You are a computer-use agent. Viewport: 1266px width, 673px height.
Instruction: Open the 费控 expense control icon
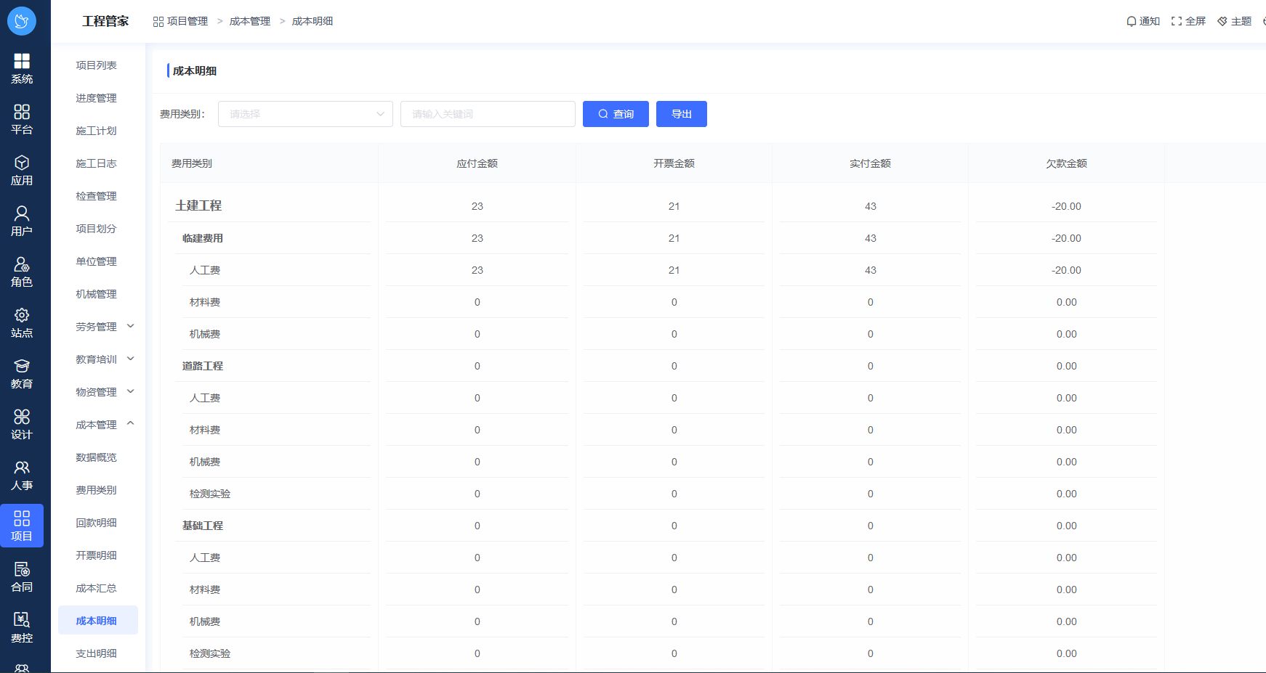pyautogui.click(x=22, y=621)
